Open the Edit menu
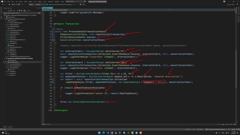This screenshot has width=240, height=135. [x=9, y=1]
